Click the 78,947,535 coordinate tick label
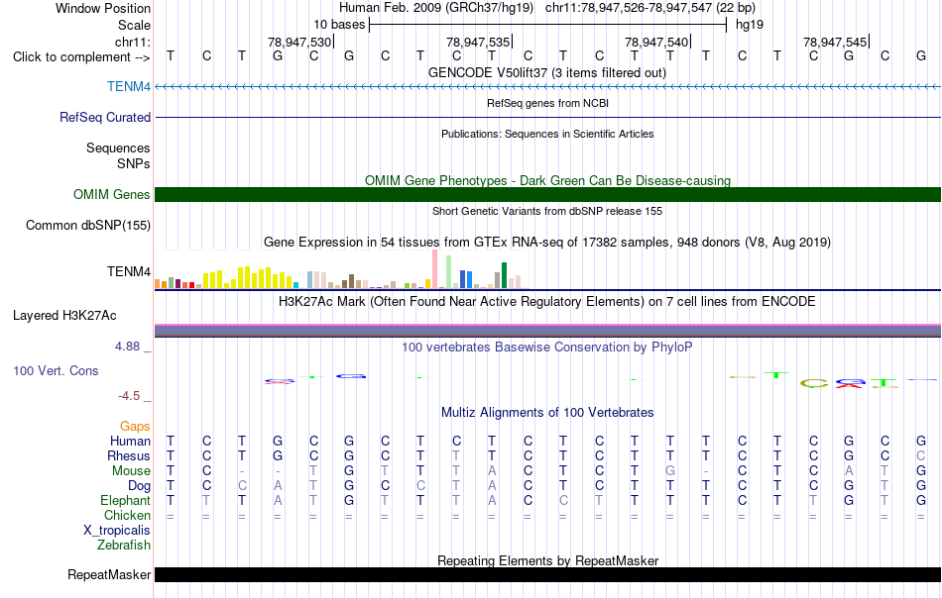The height and width of the screenshot is (598, 942). tap(478, 42)
